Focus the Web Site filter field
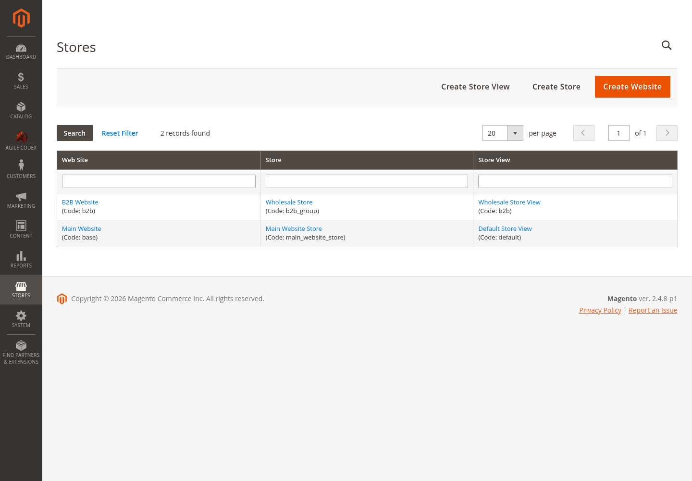This screenshot has width=692, height=481. 159,181
